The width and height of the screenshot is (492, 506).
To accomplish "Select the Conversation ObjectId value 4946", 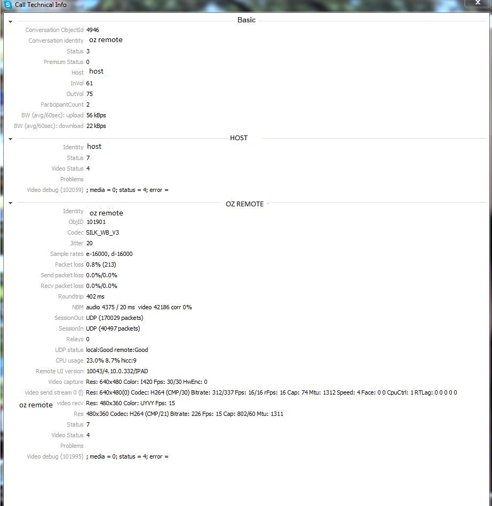I will tap(93, 30).
